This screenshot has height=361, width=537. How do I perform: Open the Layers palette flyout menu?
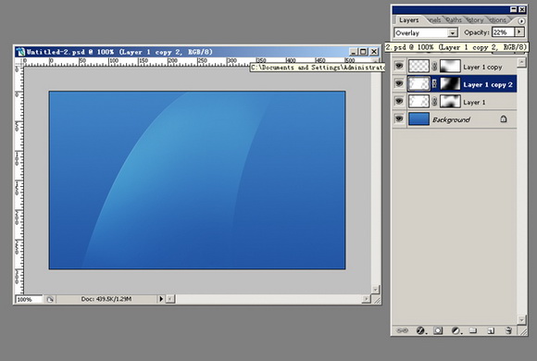pyautogui.click(x=521, y=21)
